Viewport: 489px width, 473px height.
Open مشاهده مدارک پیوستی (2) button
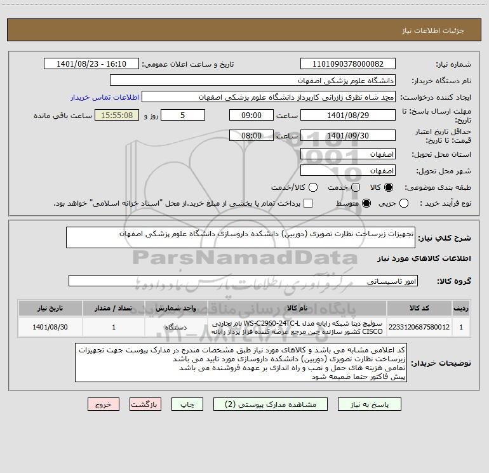[x=271, y=404]
